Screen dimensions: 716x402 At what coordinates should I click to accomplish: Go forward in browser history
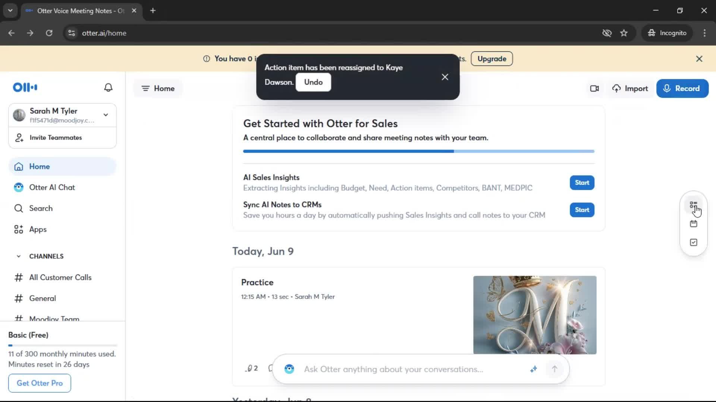point(30,33)
